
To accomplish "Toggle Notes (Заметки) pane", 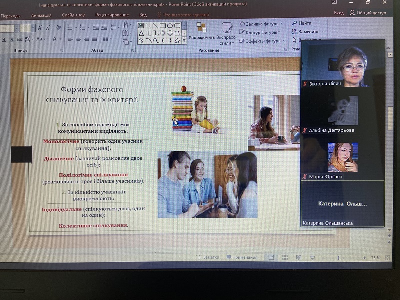I will [x=208, y=257].
